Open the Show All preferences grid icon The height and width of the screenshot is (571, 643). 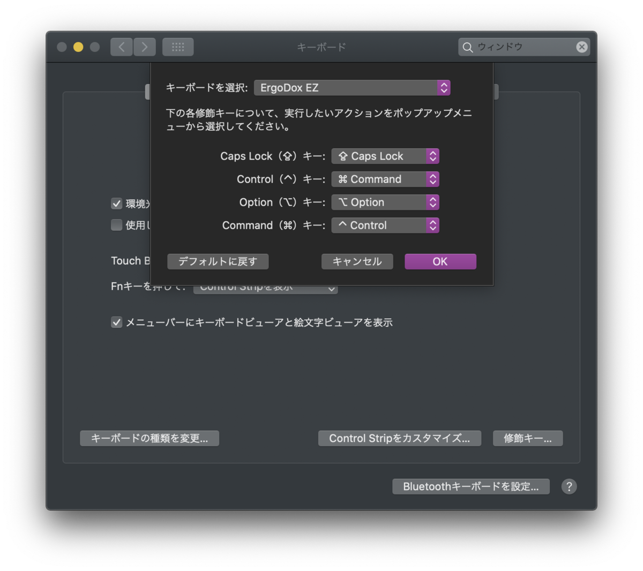[x=178, y=47]
